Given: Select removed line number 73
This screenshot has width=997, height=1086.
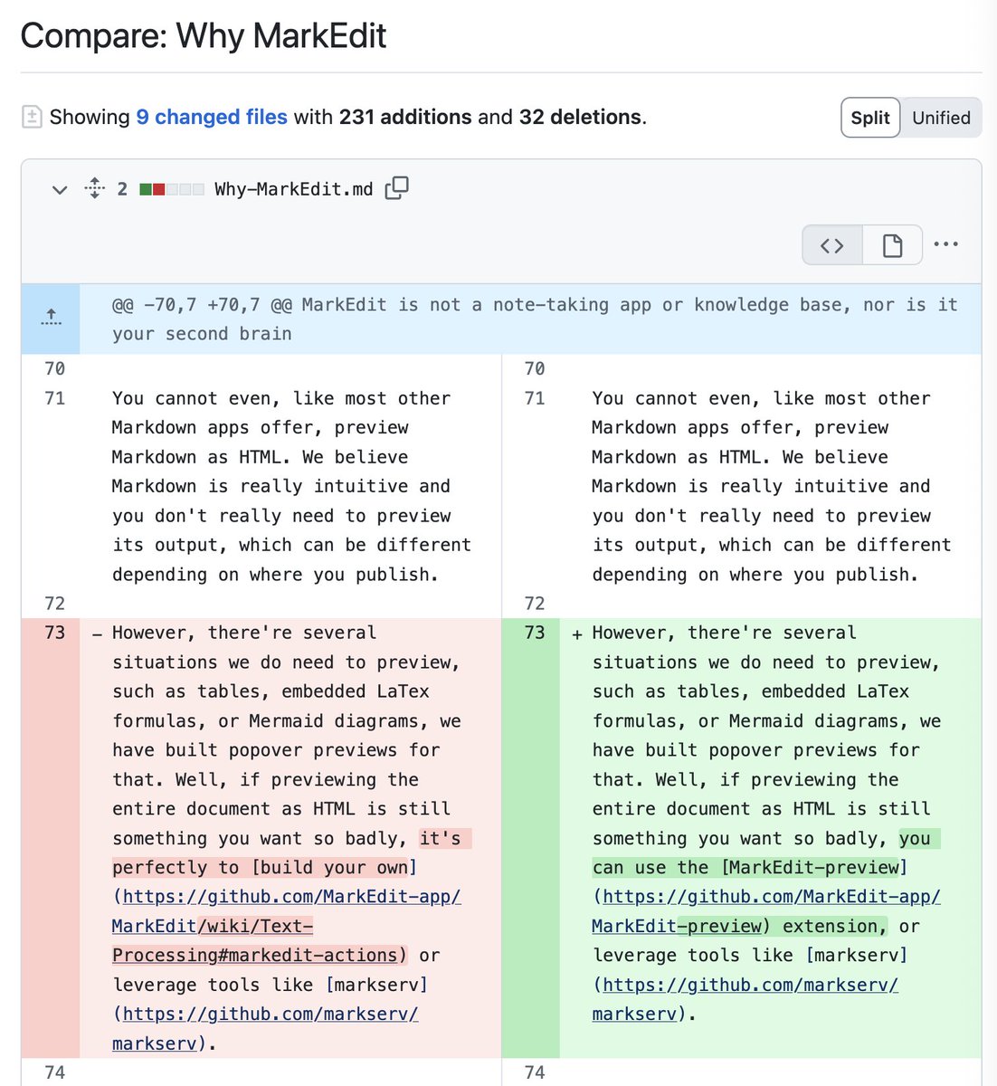Looking at the screenshot, I should coord(54,633).
